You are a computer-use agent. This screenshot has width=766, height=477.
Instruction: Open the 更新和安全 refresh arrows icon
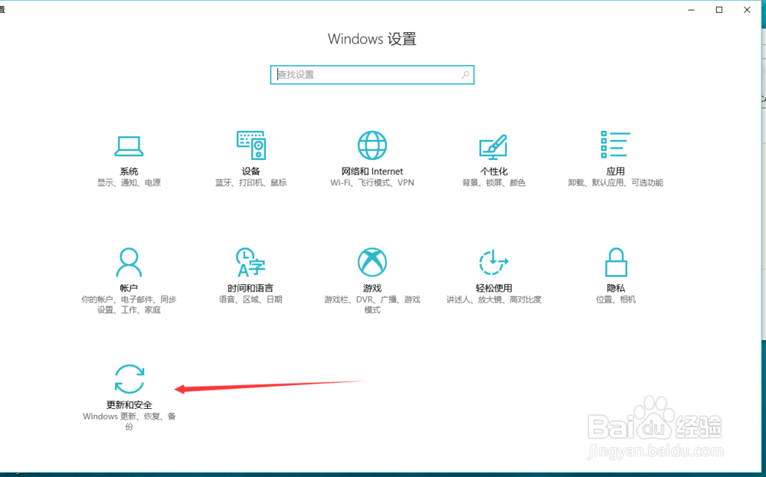coord(129,379)
